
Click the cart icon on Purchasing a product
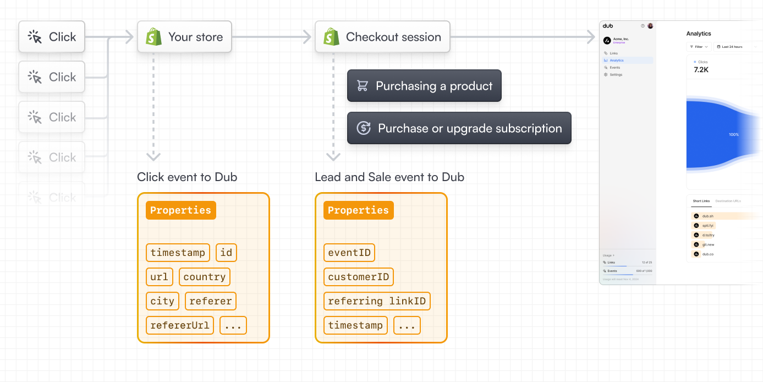click(x=363, y=86)
